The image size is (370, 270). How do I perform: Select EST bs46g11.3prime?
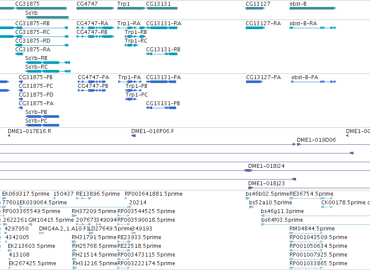click(x=316, y=216)
